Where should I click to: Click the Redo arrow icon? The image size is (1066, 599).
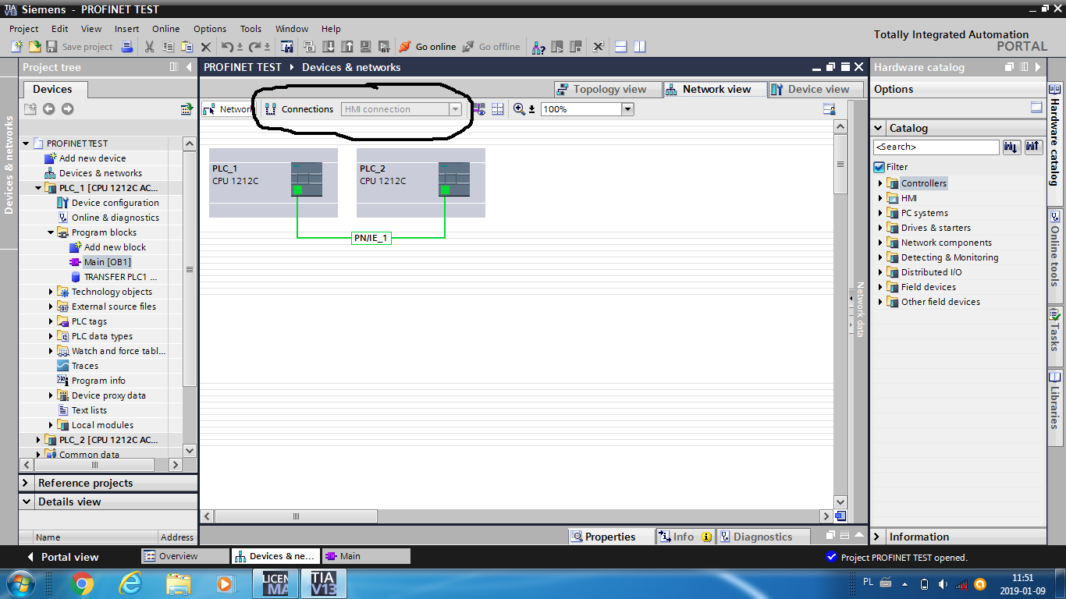click(x=254, y=47)
